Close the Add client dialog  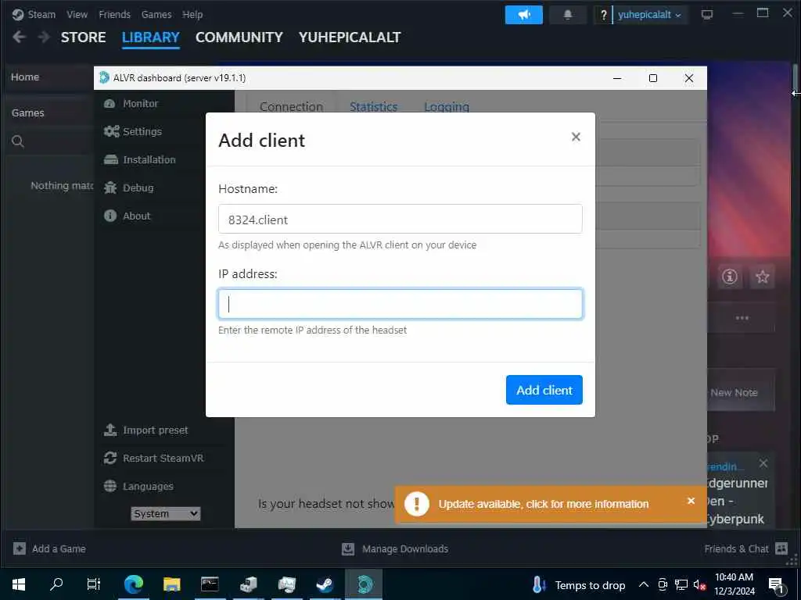click(576, 137)
